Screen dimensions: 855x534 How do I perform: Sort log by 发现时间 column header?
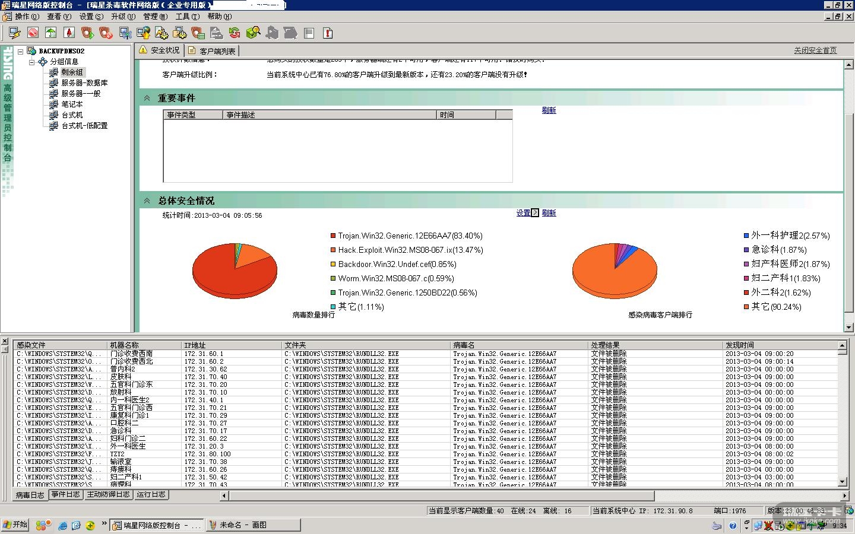click(x=780, y=345)
